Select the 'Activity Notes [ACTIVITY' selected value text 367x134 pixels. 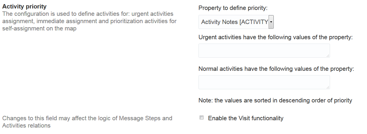tap(234, 22)
